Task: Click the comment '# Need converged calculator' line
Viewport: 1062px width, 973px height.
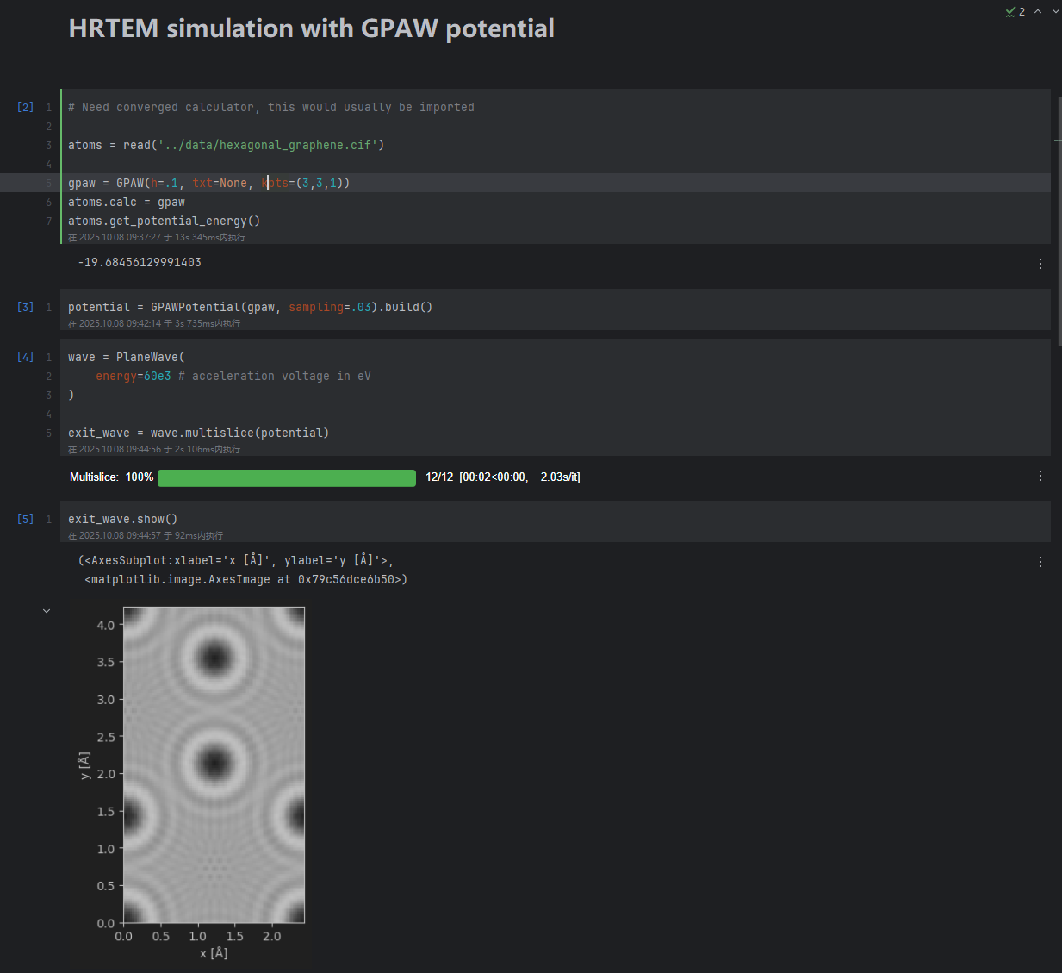Action: (270, 107)
